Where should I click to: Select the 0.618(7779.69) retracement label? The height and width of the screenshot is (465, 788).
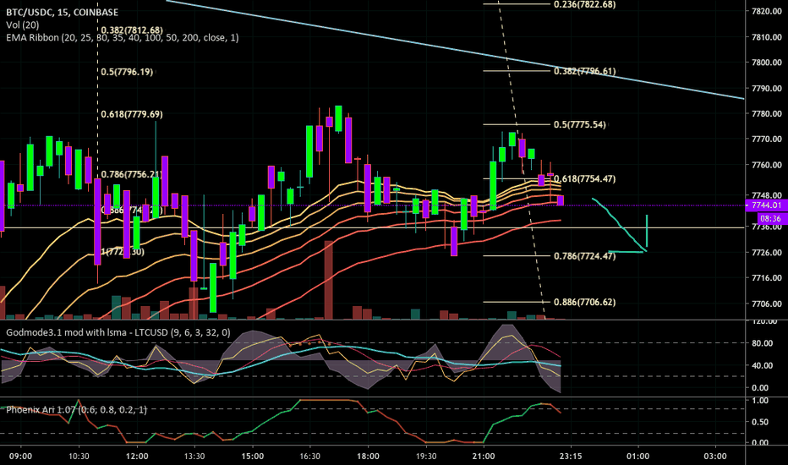pos(132,115)
